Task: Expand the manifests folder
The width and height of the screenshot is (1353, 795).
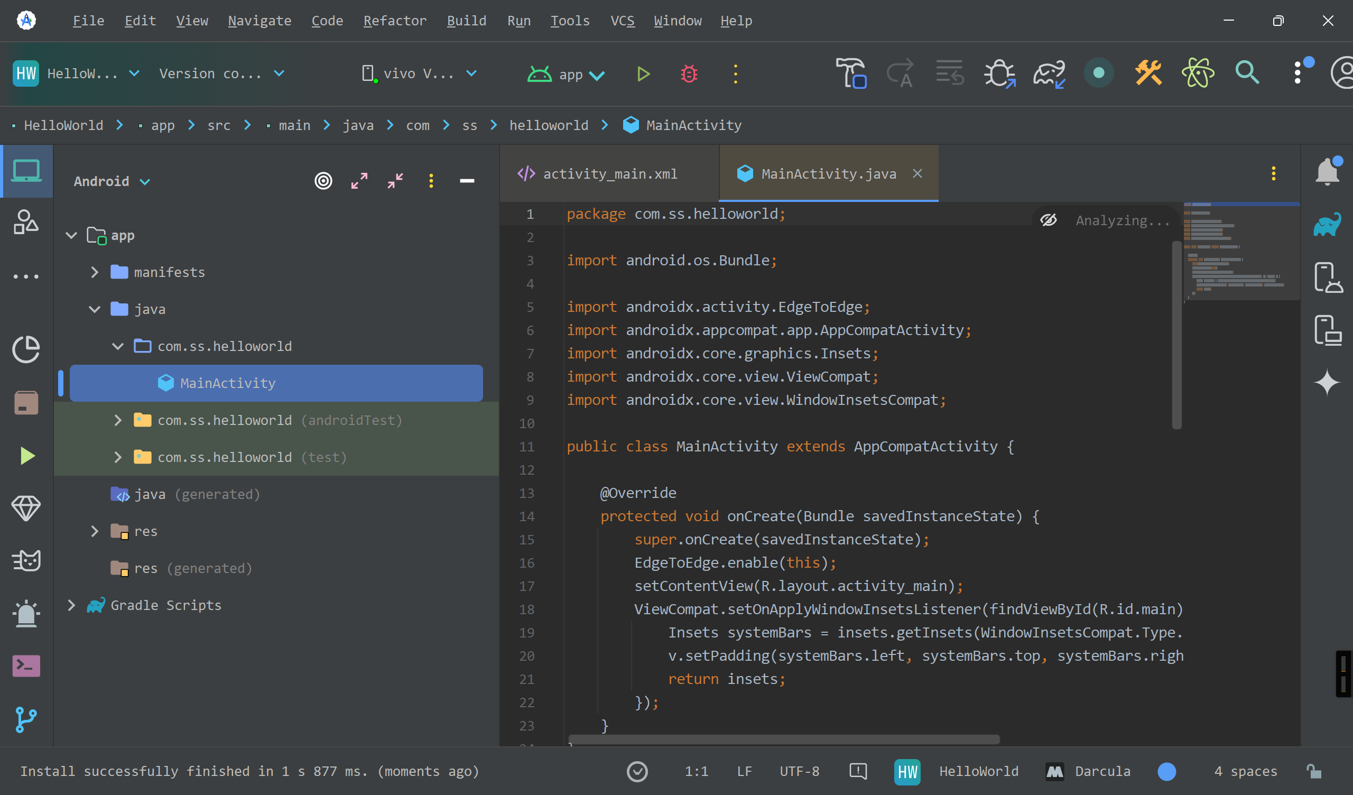Action: pyautogui.click(x=95, y=272)
